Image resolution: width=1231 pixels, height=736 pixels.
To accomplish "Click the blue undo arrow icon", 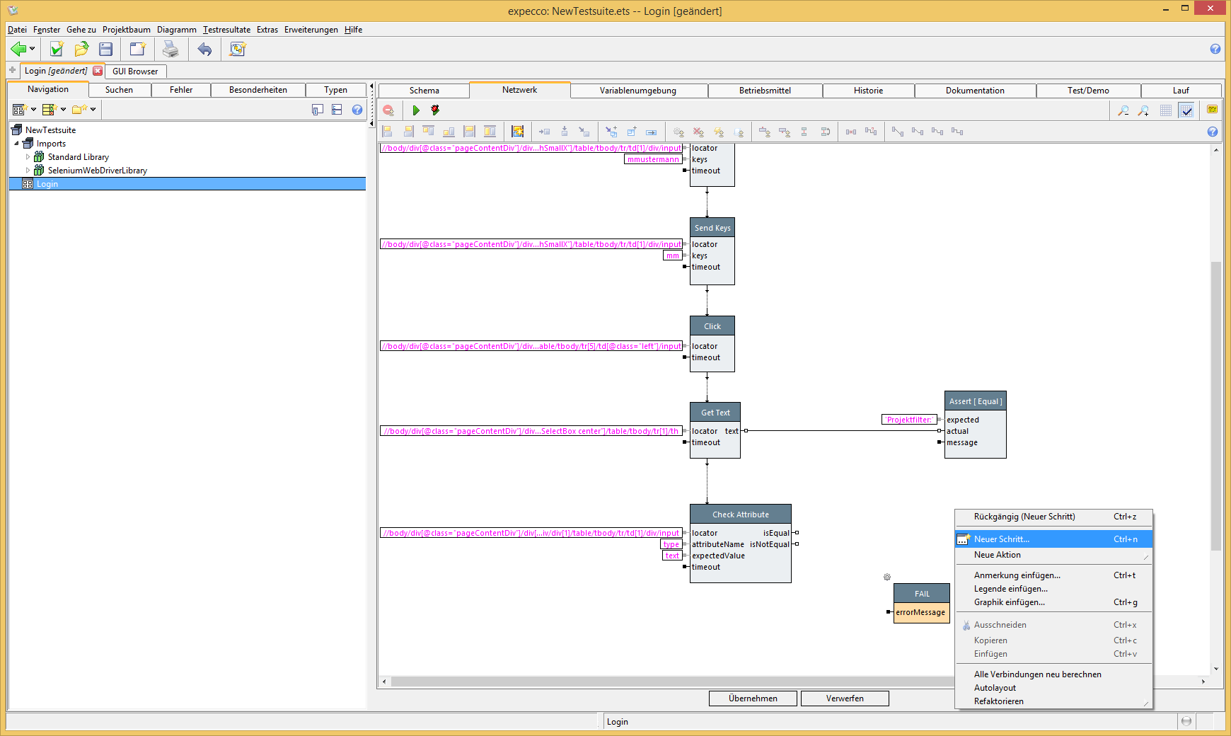I will tap(204, 49).
